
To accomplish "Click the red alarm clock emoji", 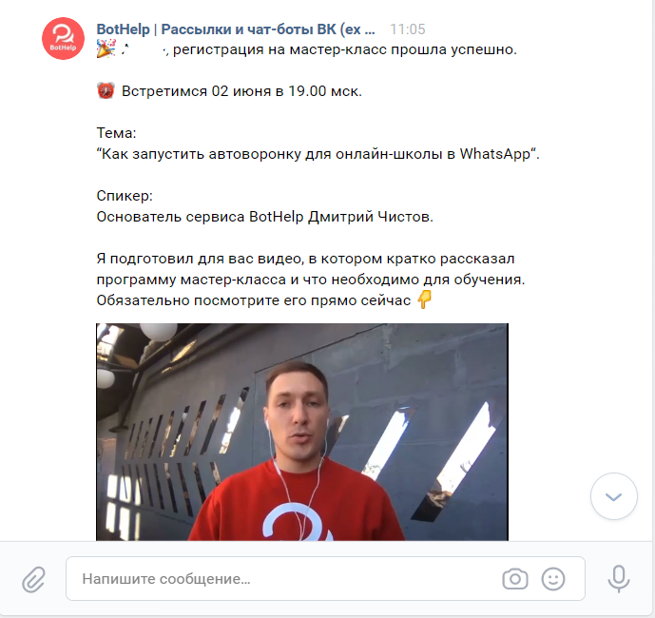I will pyautogui.click(x=106, y=90).
